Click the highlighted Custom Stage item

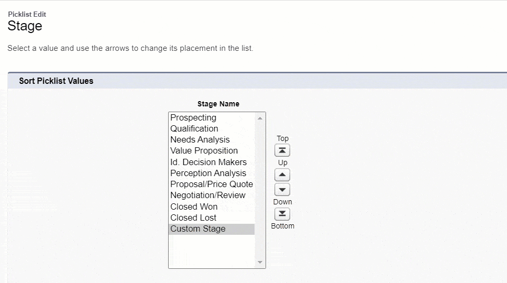click(198, 229)
